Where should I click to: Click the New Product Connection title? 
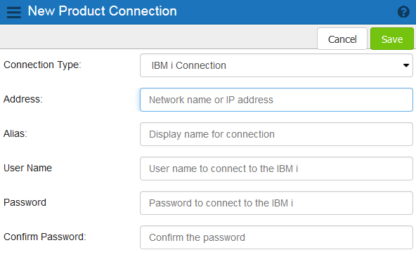103,11
